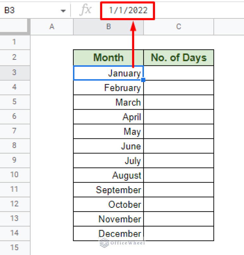Image resolution: width=244 pixels, height=255 pixels.
Task: Click the Name box showing B3
Action: pos(29,10)
